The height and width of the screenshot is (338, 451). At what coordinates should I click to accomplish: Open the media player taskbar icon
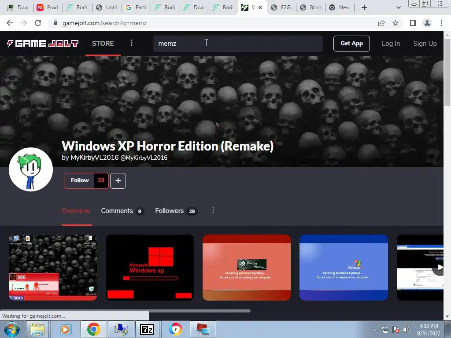tap(66, 329)
